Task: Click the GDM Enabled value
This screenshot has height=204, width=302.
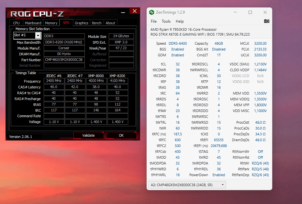Action: point(178,55)
